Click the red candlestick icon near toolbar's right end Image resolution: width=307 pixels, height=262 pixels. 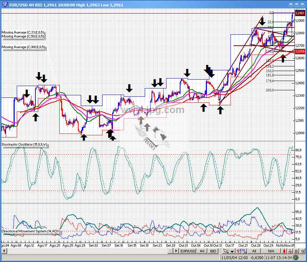[284, 251]
